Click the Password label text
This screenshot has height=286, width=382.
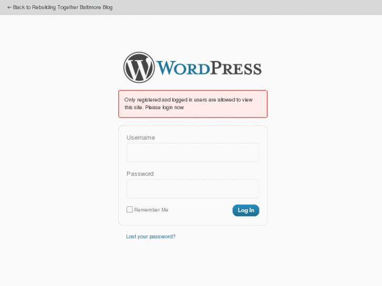(x=140, y=174)
